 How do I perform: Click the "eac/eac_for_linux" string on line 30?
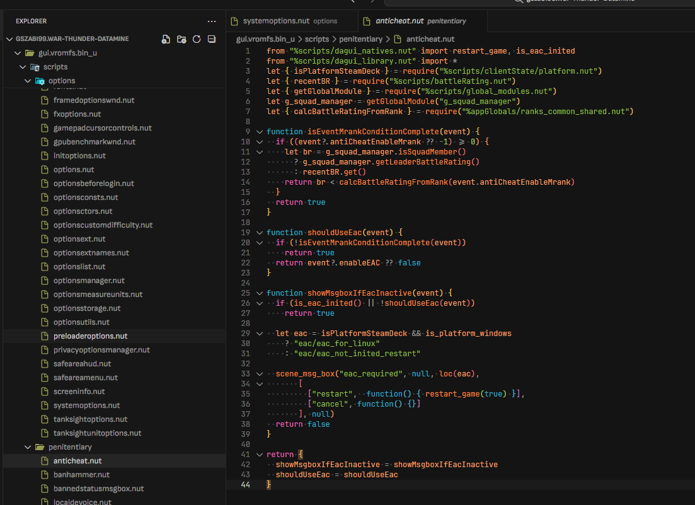point(336,344)
